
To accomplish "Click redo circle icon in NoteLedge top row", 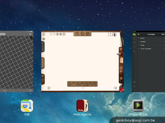I will pyautogui.click(x=54, y=34).
